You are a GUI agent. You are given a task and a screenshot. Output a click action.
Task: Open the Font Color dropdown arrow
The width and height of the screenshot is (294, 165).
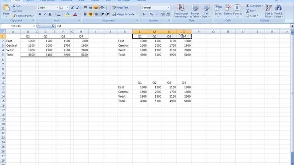coord(79,14)
